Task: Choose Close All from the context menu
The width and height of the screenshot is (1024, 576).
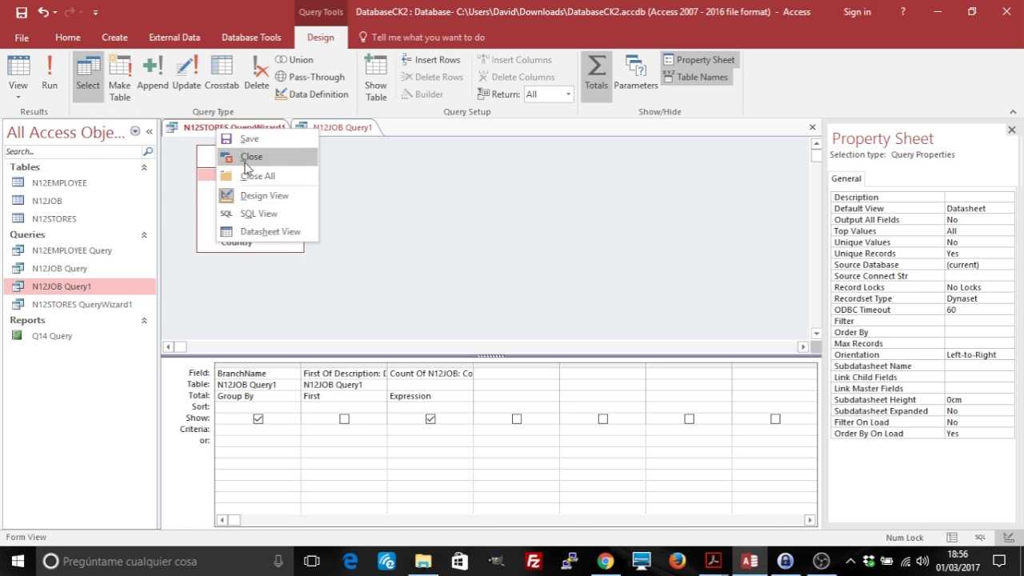Action: point(267,176)
